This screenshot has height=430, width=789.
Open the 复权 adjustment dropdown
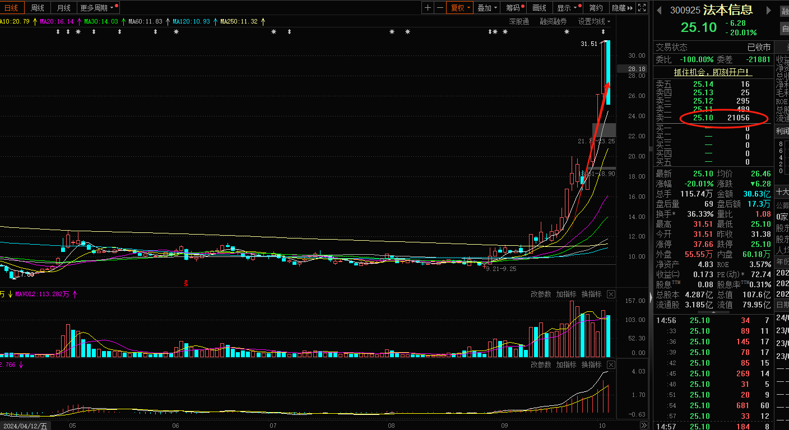click(460, 7)
